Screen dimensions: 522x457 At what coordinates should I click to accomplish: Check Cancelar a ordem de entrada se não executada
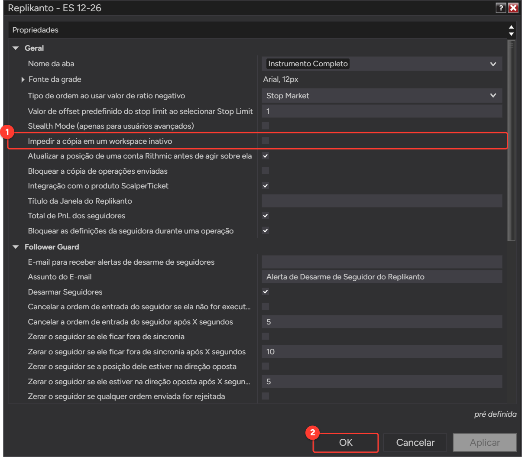point(266,307)
